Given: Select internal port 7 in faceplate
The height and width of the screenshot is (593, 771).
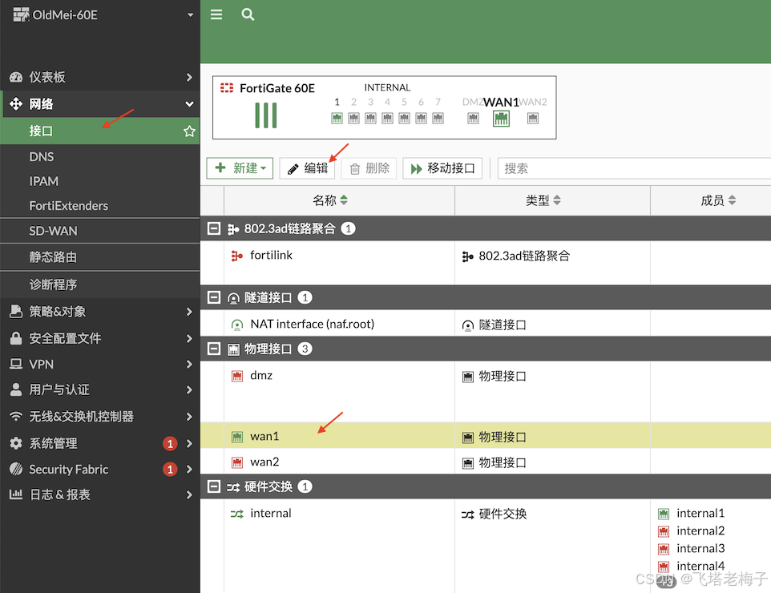Looking at the screenshot, I should (x=438, y=118).
